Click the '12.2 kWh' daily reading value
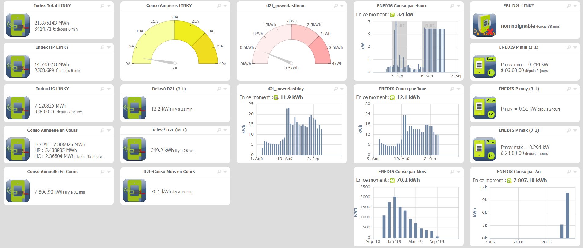This screenshot has width=583, height=248. 161,109
